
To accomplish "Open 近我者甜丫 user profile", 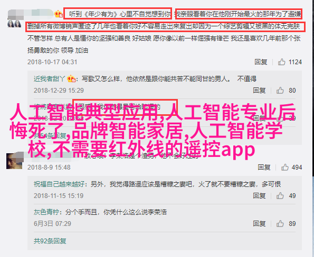I will click(50, 79).
